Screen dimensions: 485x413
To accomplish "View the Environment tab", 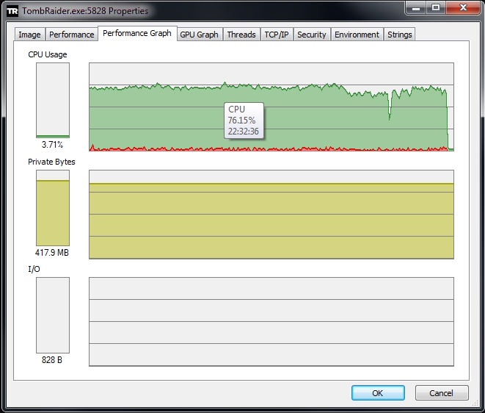I will pos(357,35).
